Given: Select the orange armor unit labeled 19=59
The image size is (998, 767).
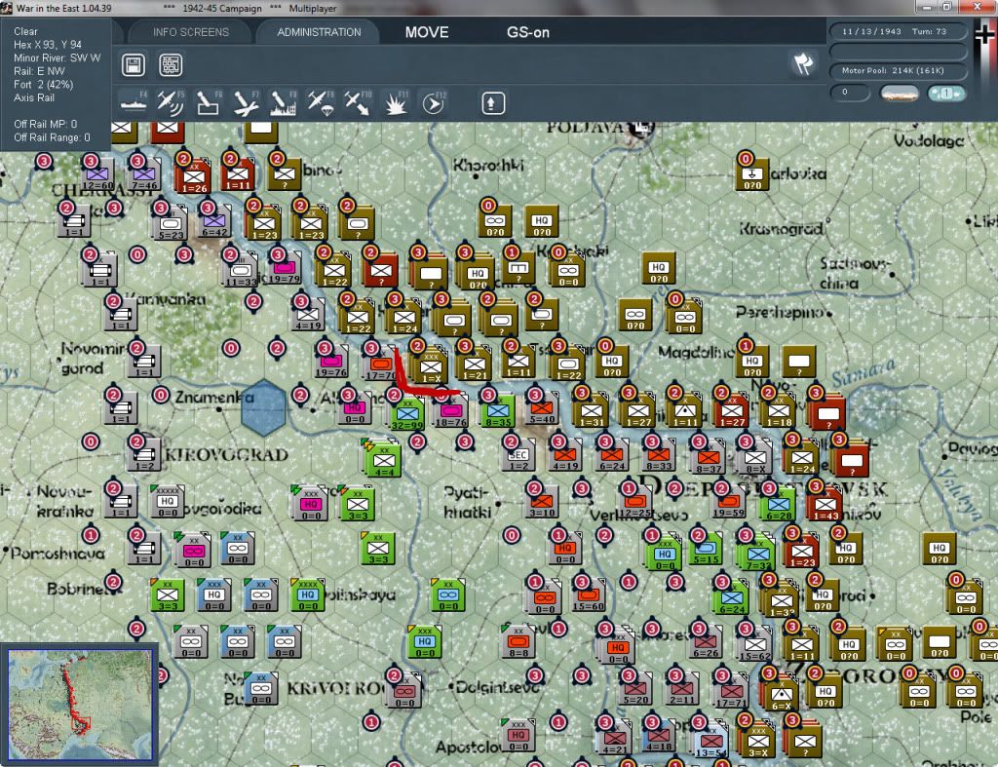Looking at the screenshot, I should pyautogui.click(x=729, y=502).
